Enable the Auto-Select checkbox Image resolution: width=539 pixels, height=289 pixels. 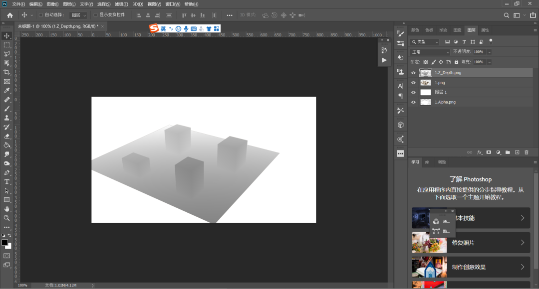pos(41,15)
